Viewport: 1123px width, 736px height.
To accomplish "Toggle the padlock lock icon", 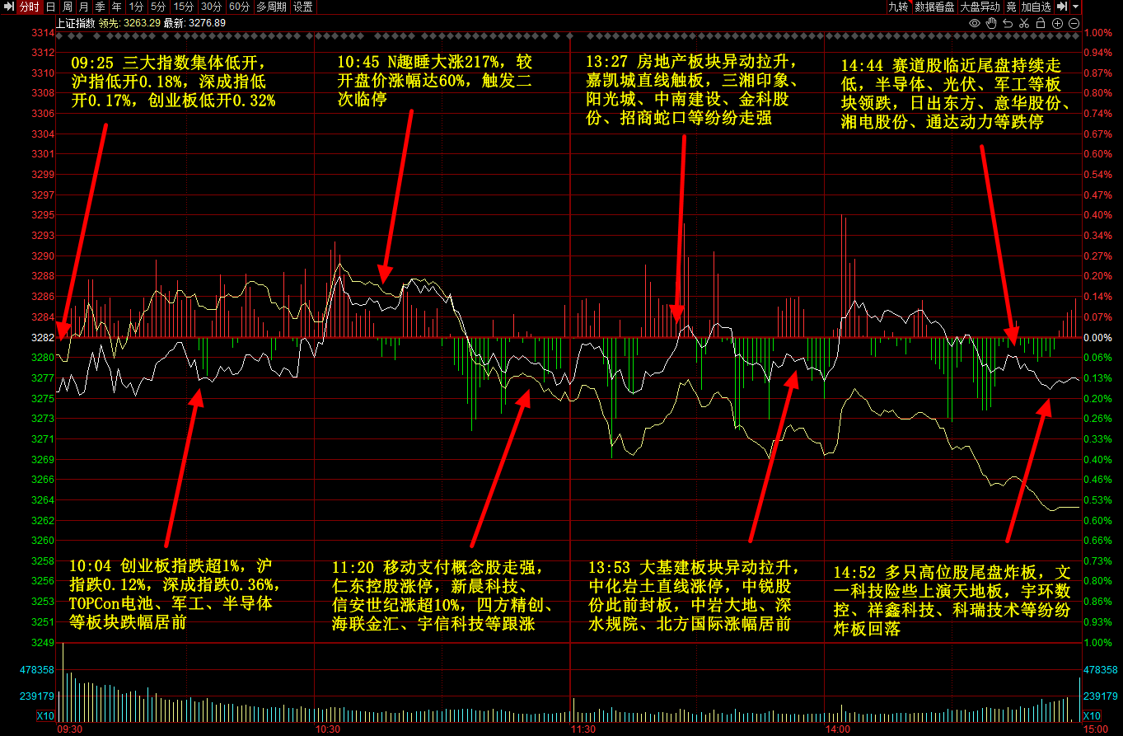I will click(1041, 23).
